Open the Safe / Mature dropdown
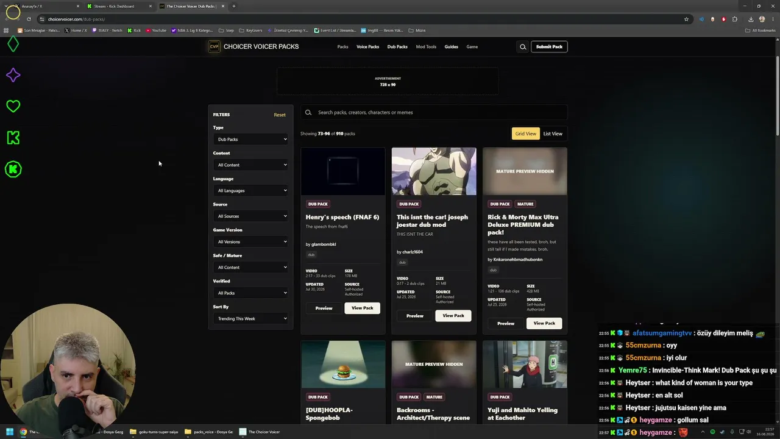 tap(251, 268)
